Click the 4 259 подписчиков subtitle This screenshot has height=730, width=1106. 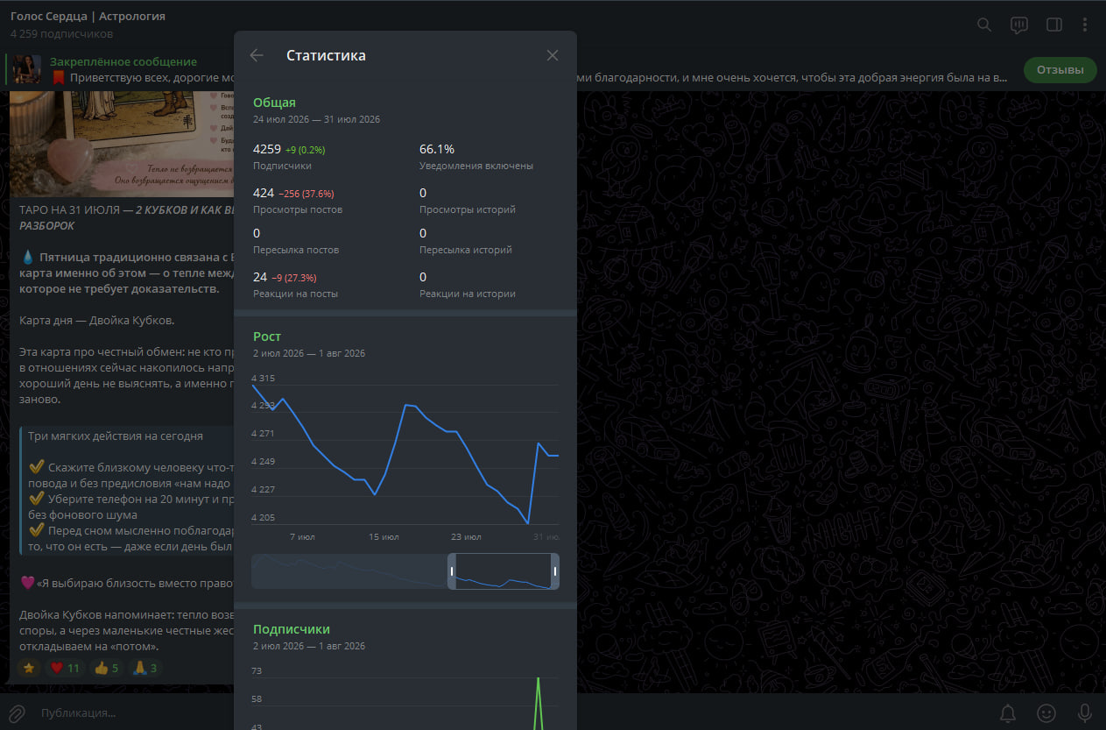click(x=61, y=33)
